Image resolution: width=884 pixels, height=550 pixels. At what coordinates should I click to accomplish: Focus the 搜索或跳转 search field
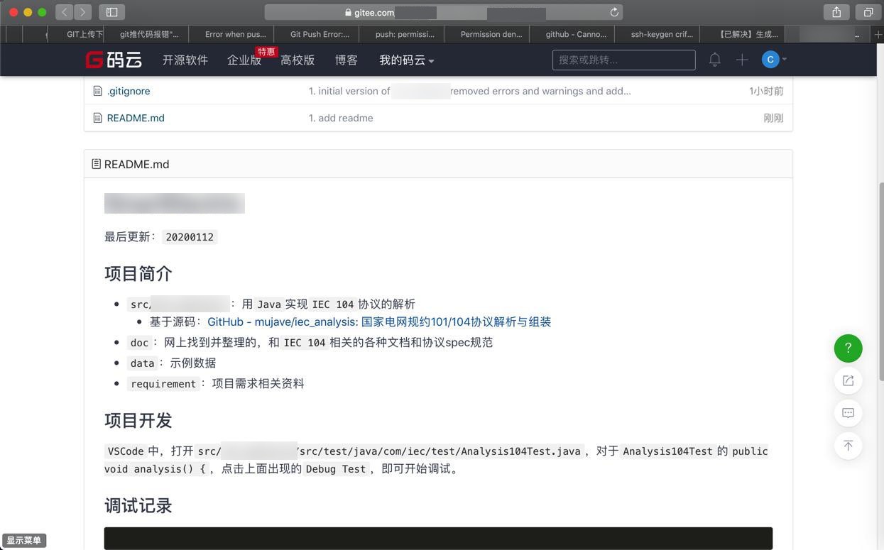pos(624,60)
